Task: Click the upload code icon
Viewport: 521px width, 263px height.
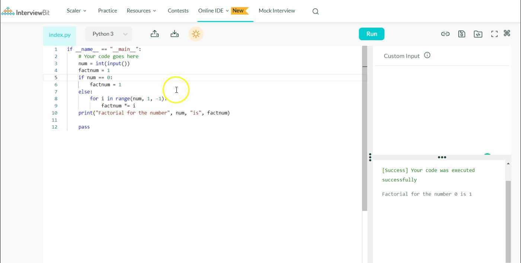Action: click(x=154, y=34)
